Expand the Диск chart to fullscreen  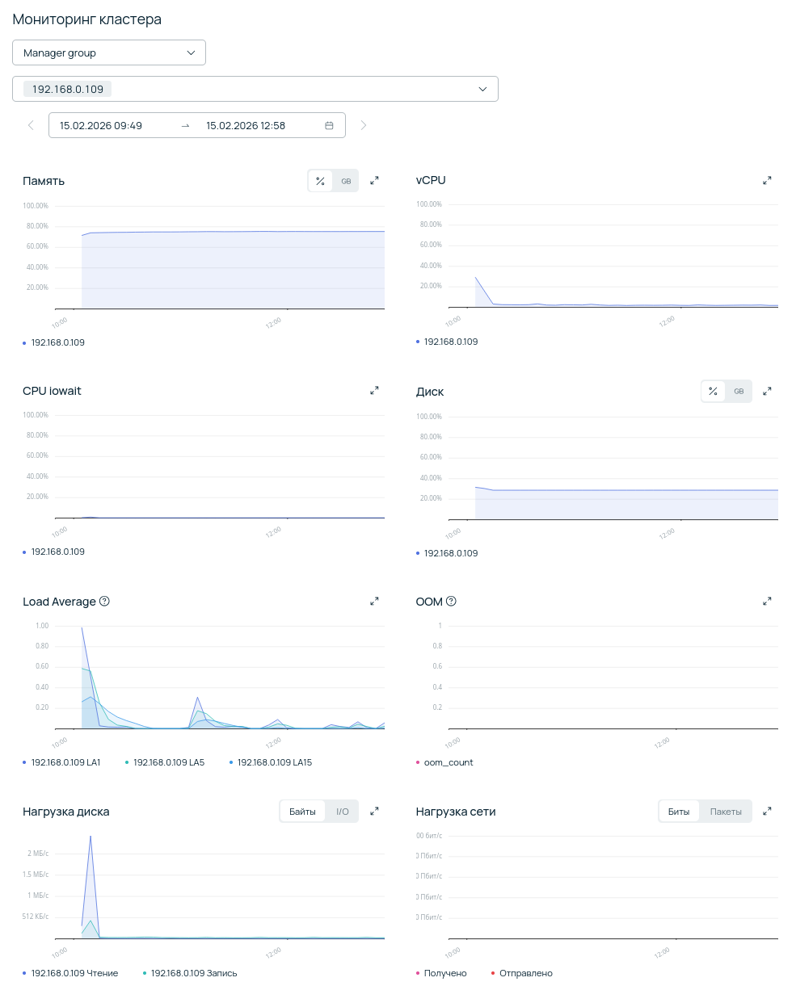pos(767,392)
